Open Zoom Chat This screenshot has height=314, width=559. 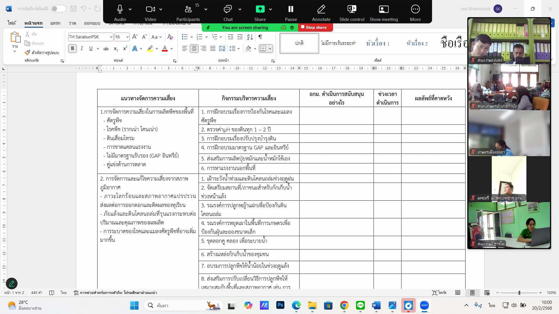[x=228, y=13]
